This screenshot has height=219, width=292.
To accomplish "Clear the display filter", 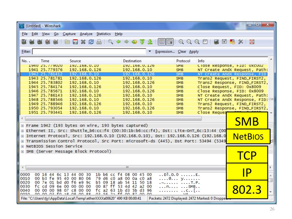I will [182, 52].
